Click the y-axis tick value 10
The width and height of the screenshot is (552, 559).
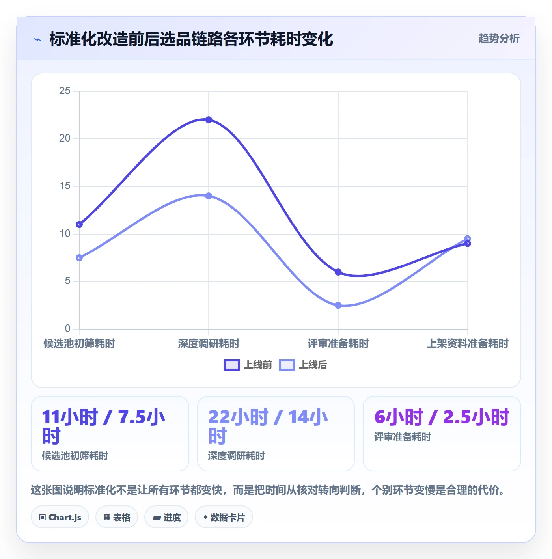(x=65, y=234)
